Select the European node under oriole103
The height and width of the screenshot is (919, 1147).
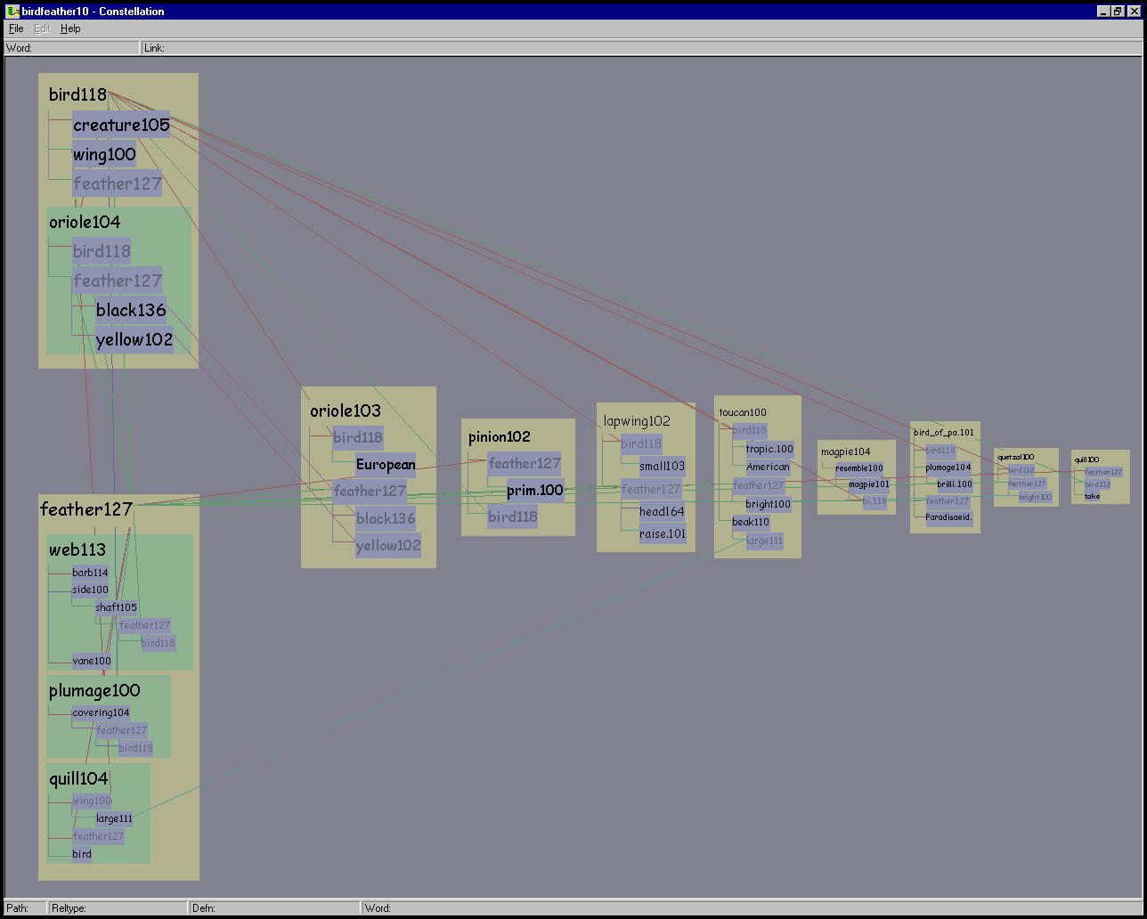pyautogui.click(x=386, y=465)
